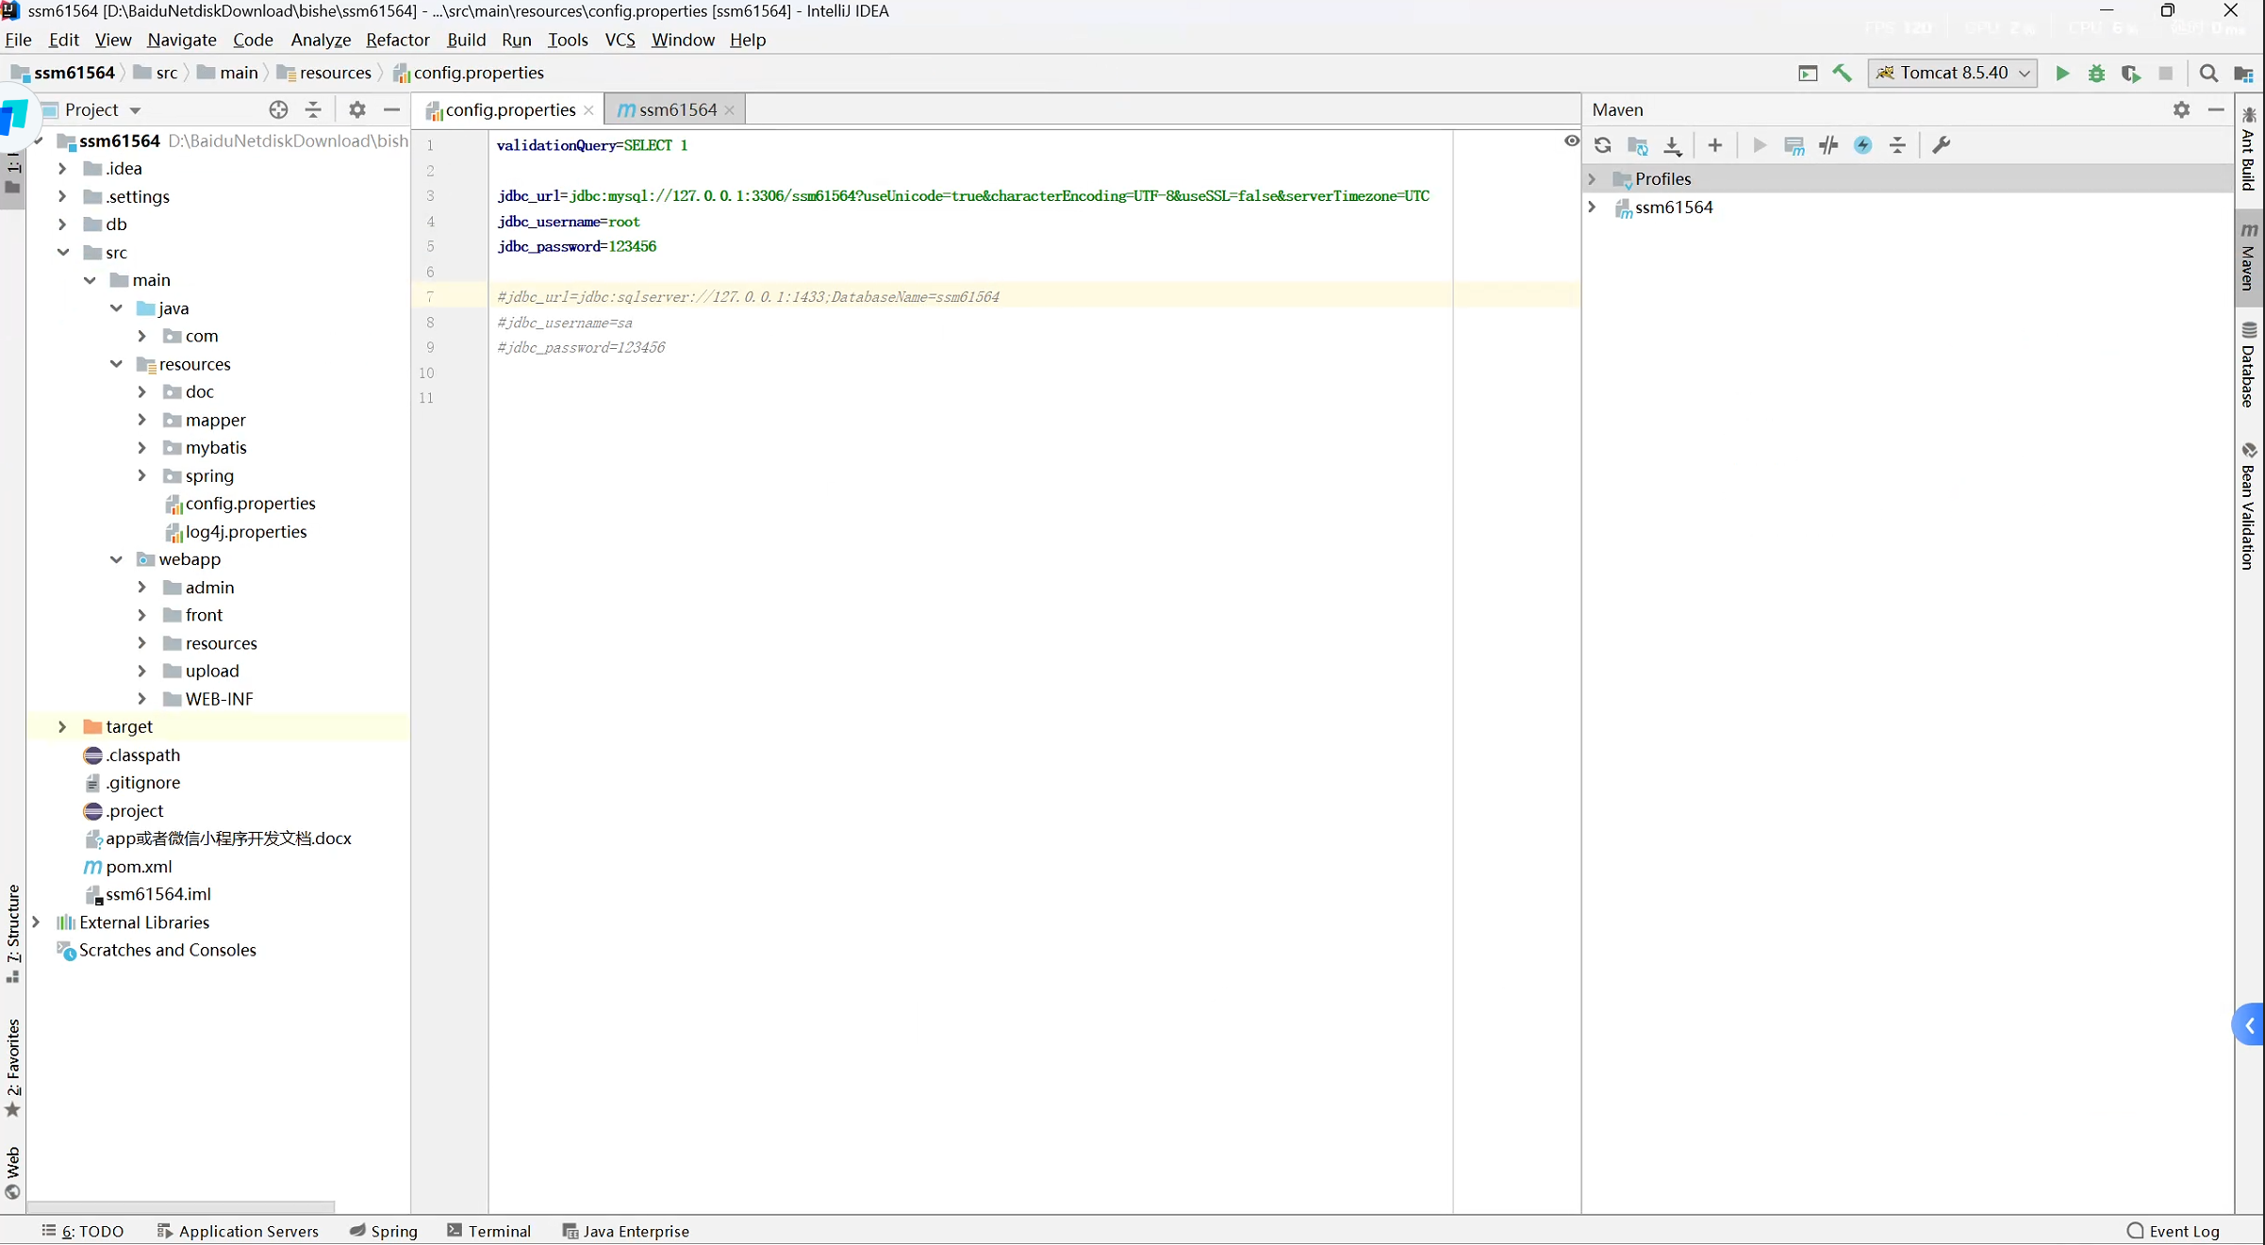2265x1245 pixels.
Task: Toggle the Maven side tab
Action: (x=2249, y=257)
